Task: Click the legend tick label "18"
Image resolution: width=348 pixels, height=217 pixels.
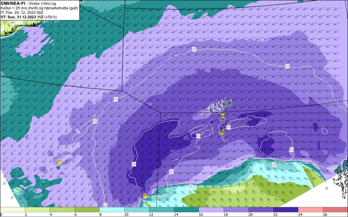Action: (226, 215)
